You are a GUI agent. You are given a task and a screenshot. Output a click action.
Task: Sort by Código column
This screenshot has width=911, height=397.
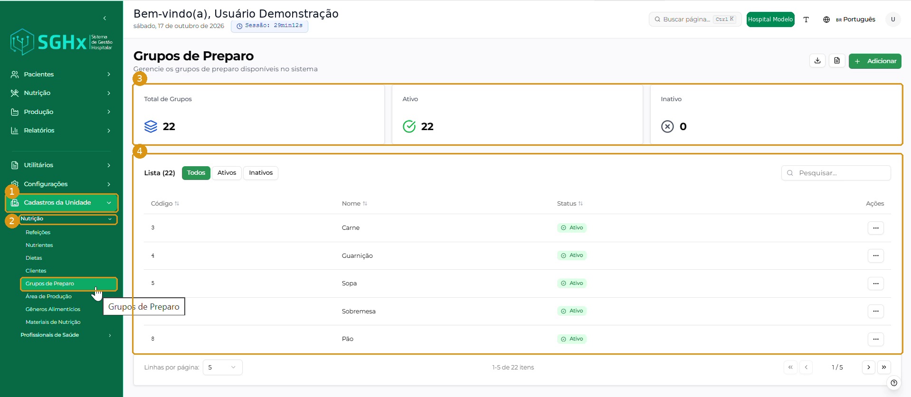coord(165,203)
